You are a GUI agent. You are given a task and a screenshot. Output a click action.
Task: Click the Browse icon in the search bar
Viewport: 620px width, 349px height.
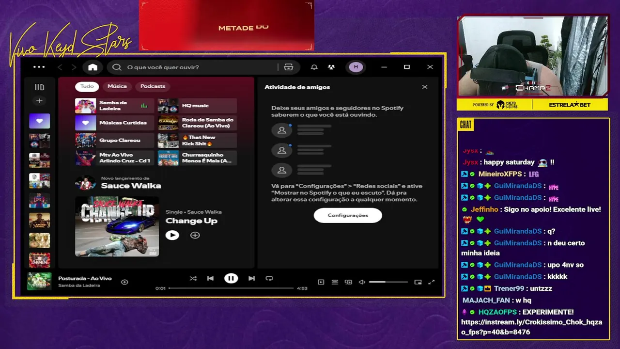click(289, 67)
